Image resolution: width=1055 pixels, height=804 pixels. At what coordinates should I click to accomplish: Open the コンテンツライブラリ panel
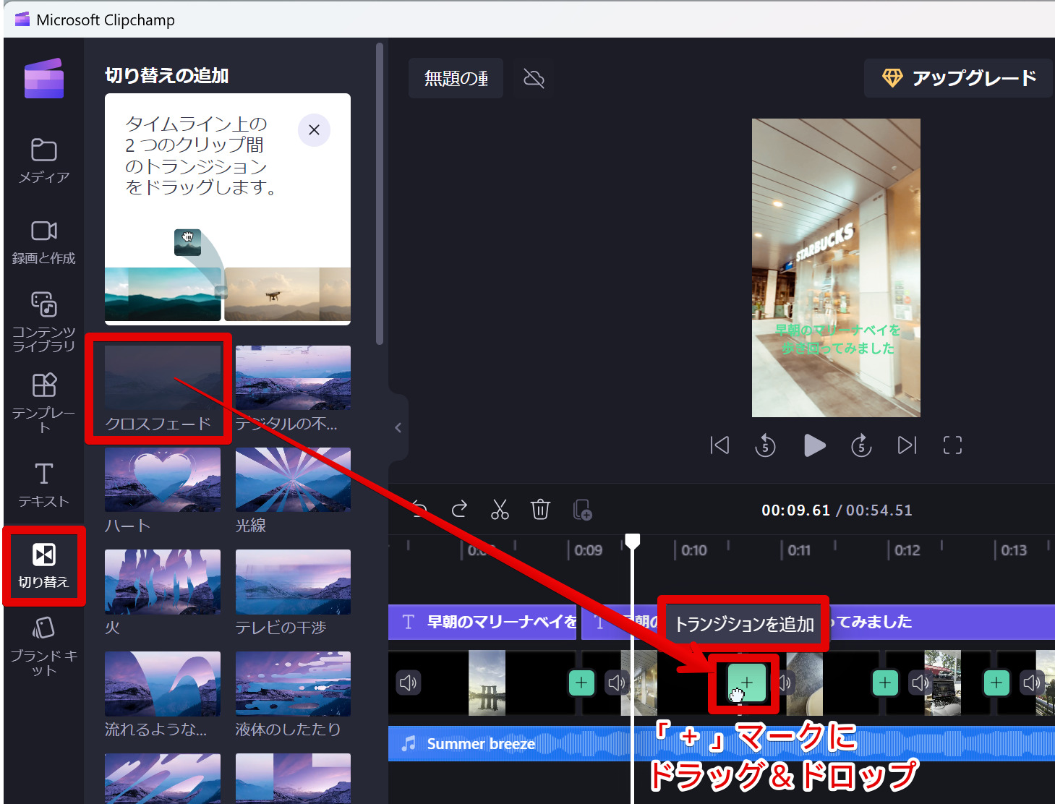coord(44,318)
